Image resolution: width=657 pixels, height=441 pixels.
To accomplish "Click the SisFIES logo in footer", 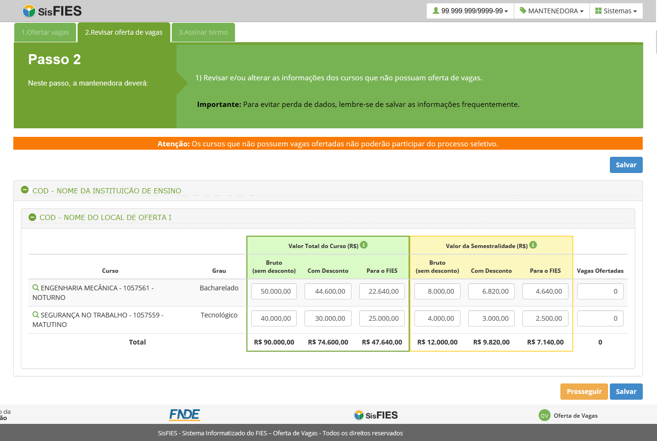I will (376, 415).
